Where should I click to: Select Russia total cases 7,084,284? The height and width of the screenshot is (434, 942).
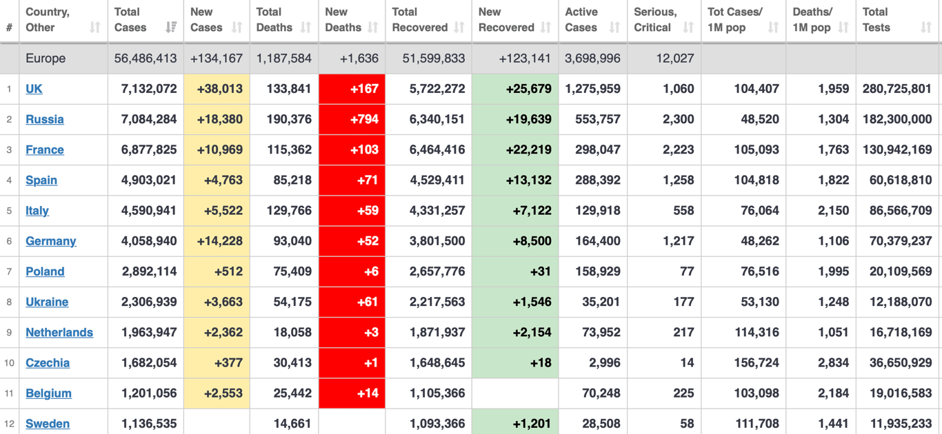click(x=149, y=119)
